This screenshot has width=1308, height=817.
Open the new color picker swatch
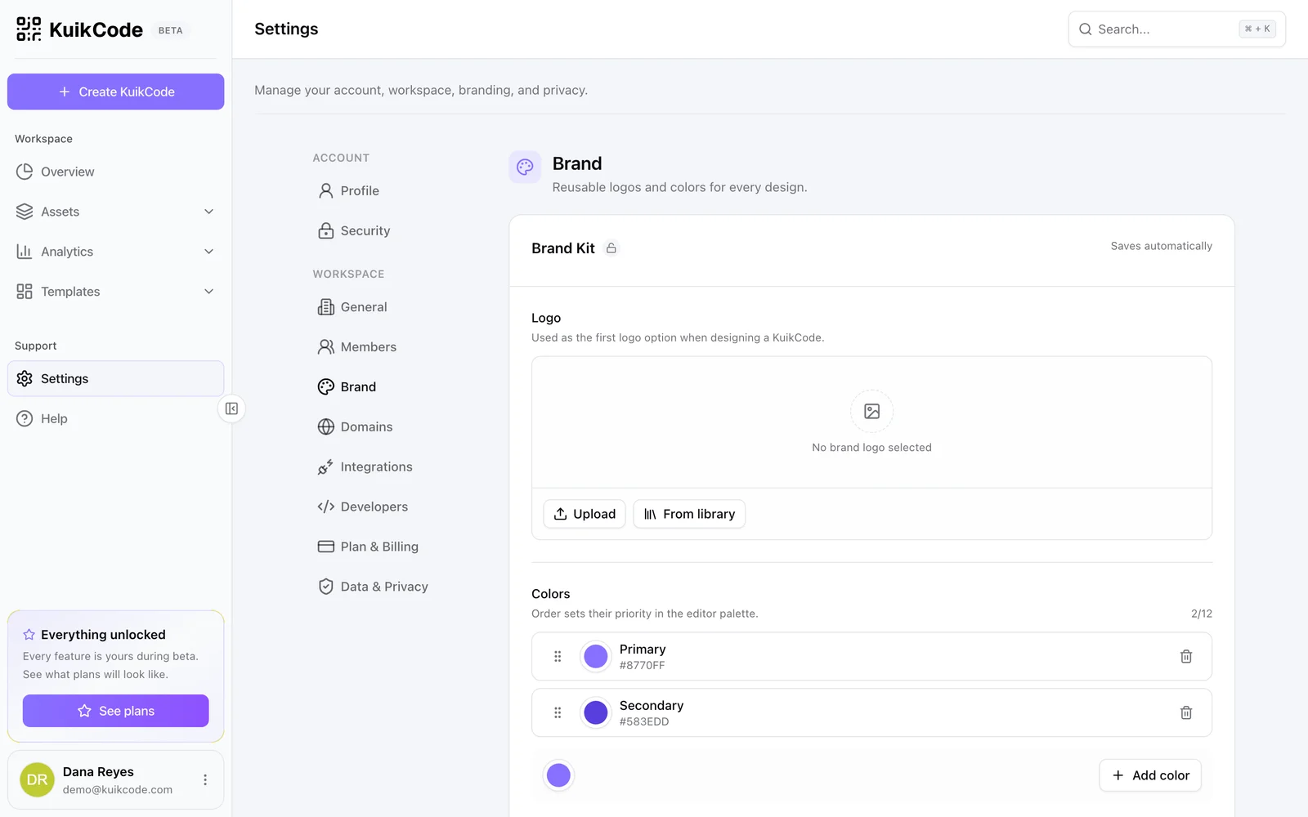[558, 775]
